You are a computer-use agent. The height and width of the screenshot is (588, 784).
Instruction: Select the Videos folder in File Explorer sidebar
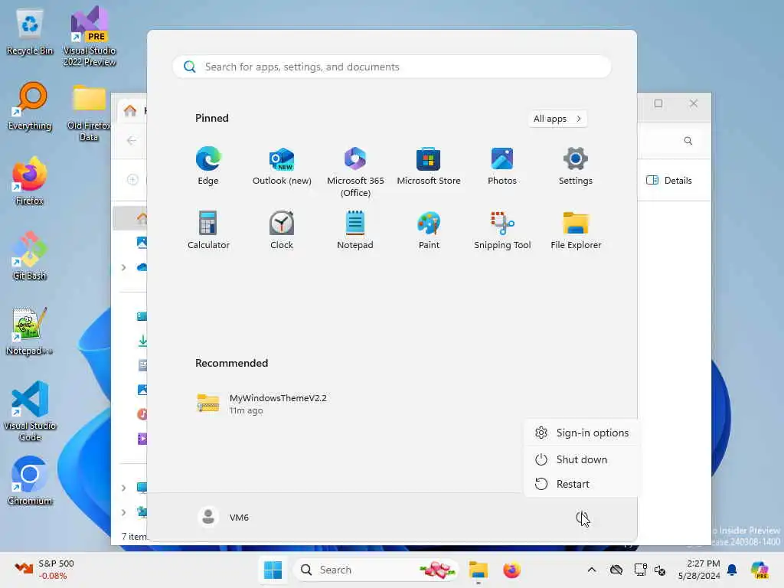pos(142,439)
